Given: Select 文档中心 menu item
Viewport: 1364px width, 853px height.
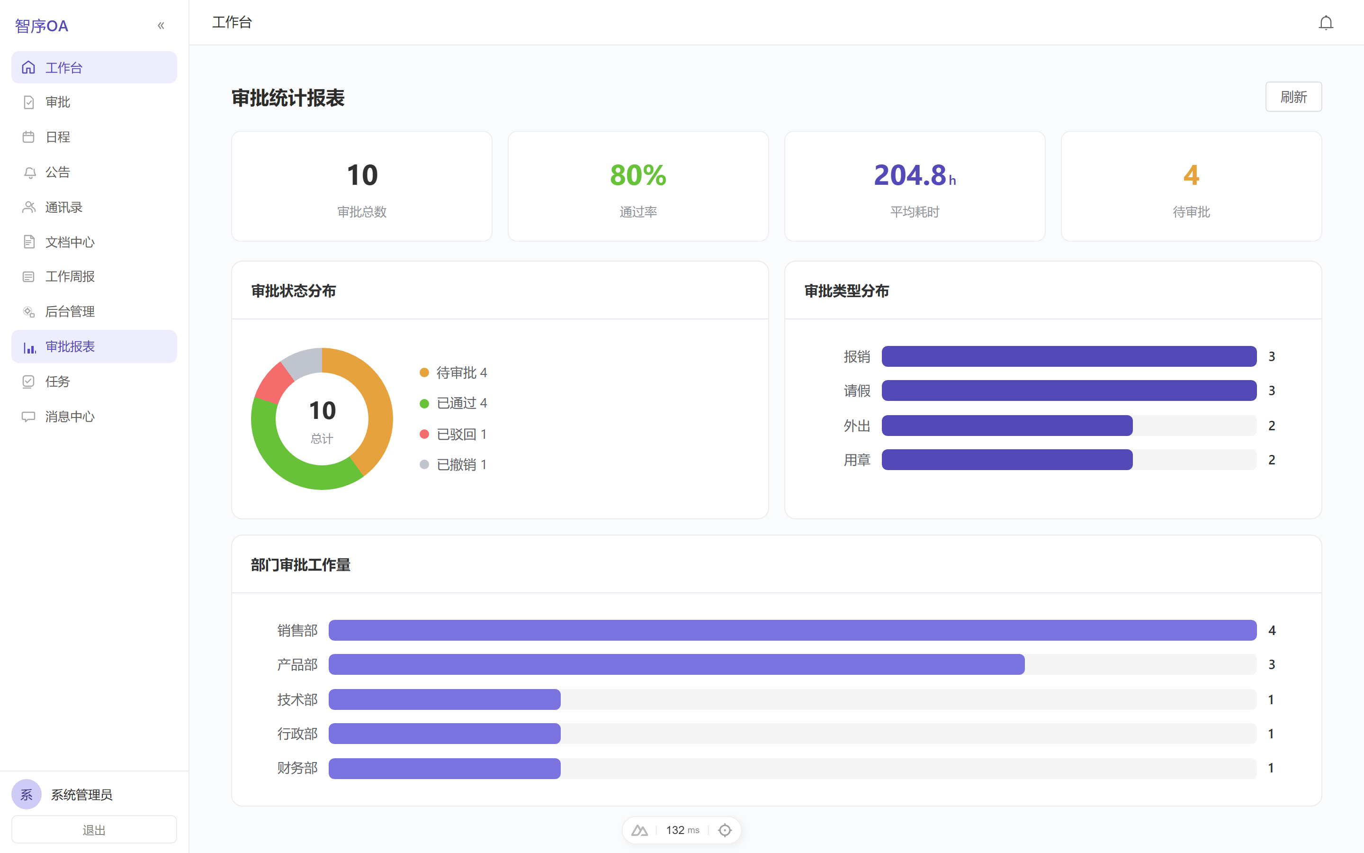Looking at the screenshot, I should (x=94, y=242).
